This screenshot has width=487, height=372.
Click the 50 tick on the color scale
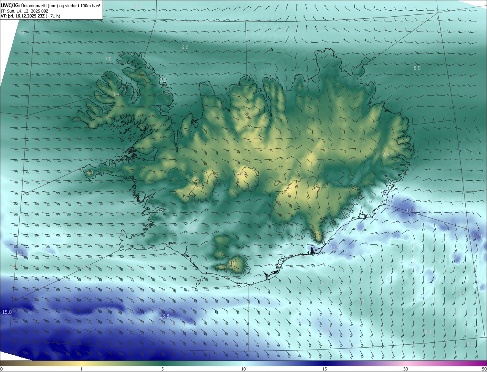pyautogui.click(x=484, y=369)
